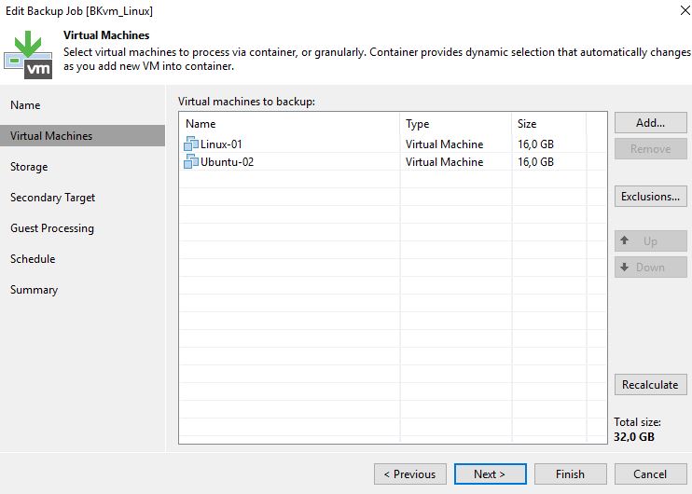Jump to the Summary step
This screenshot has width=692, height=494.
(x=34, y=290)
